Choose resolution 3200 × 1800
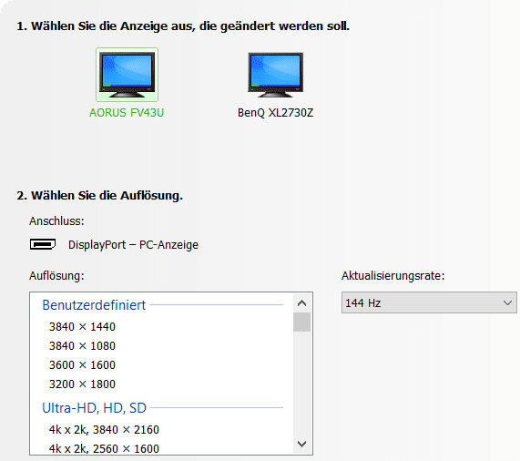This screenshot has width=520, height=461. point(82,384)
